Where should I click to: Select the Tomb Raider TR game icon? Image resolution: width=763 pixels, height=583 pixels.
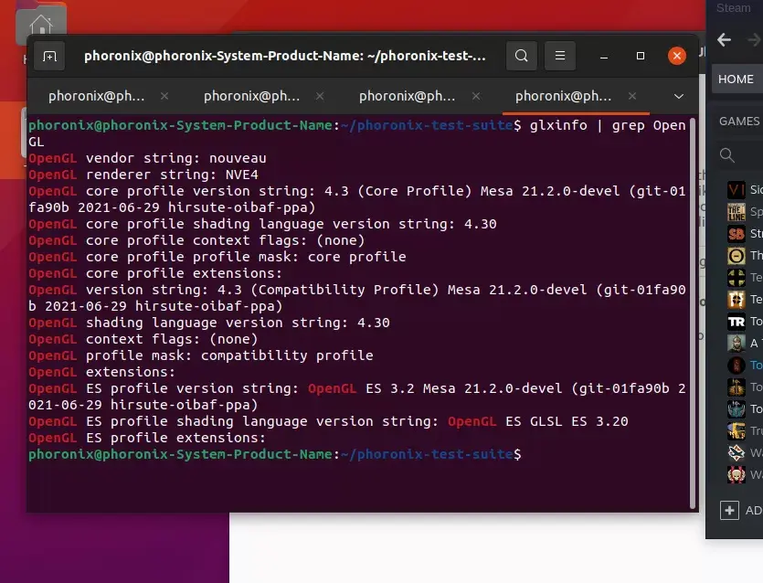pyautogui.click(x=736, y=322)
